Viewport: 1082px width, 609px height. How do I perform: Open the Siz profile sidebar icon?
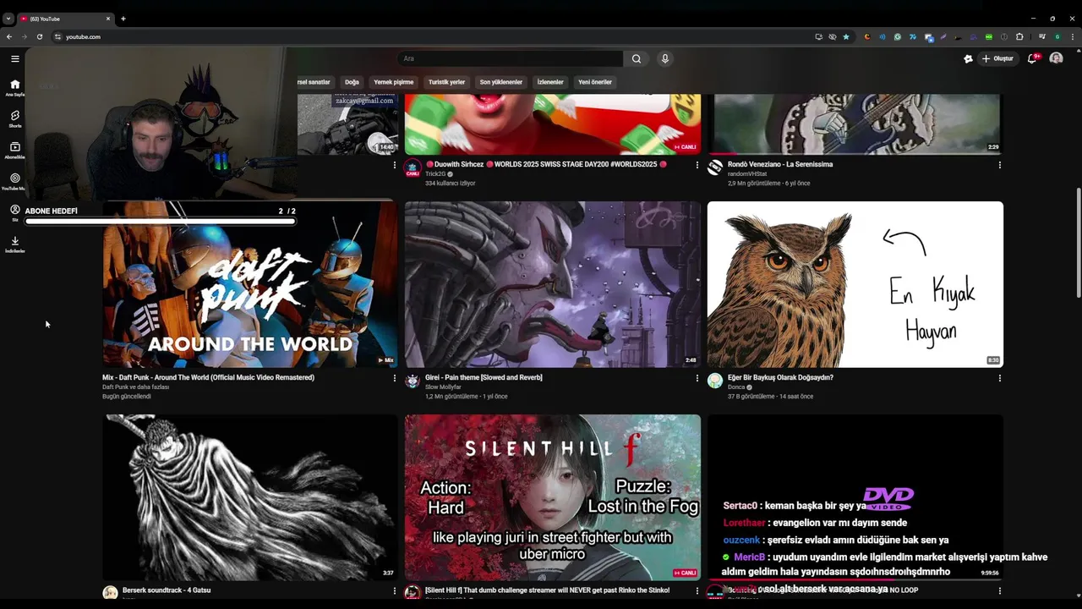coord(14,211)
